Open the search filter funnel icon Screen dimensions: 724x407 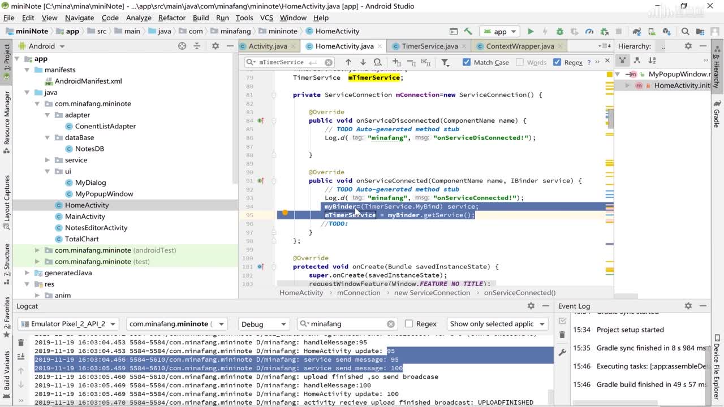(445, 62)
